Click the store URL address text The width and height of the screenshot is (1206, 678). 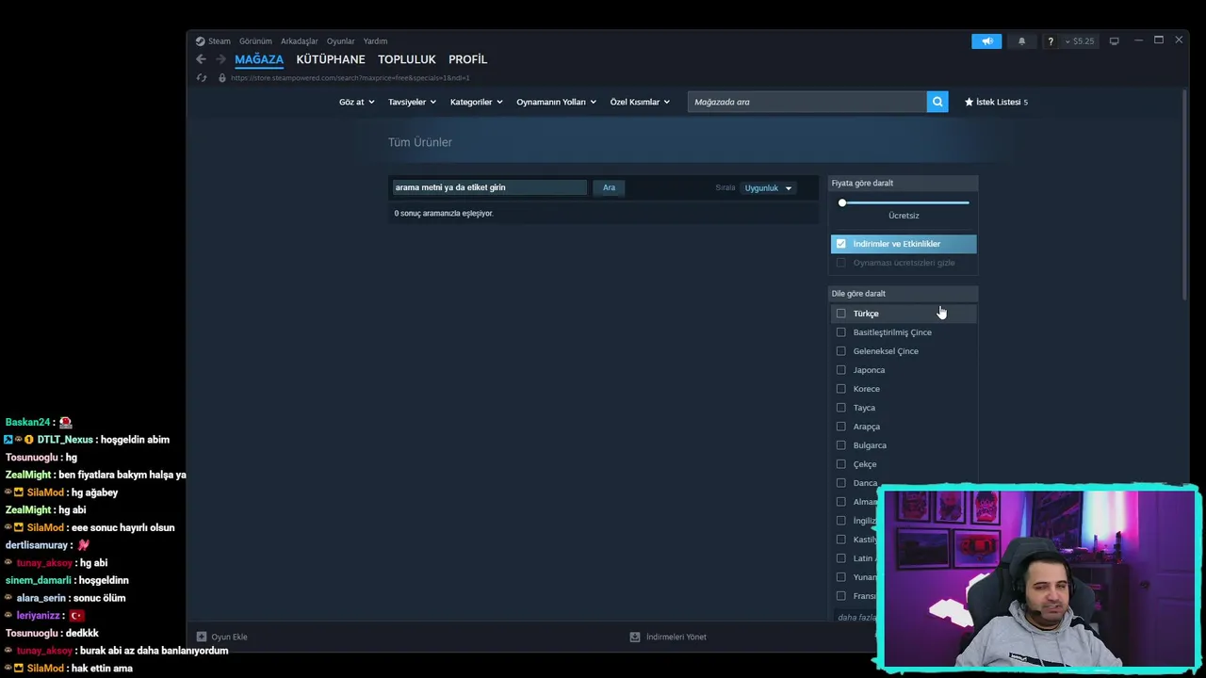[x=350, y=78]
